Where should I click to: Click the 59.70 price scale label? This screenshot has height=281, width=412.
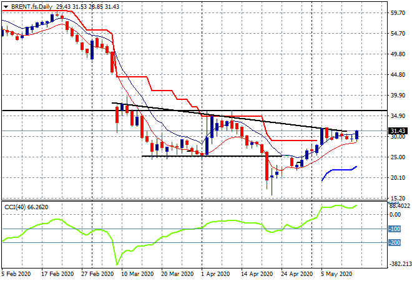(398, 12)
